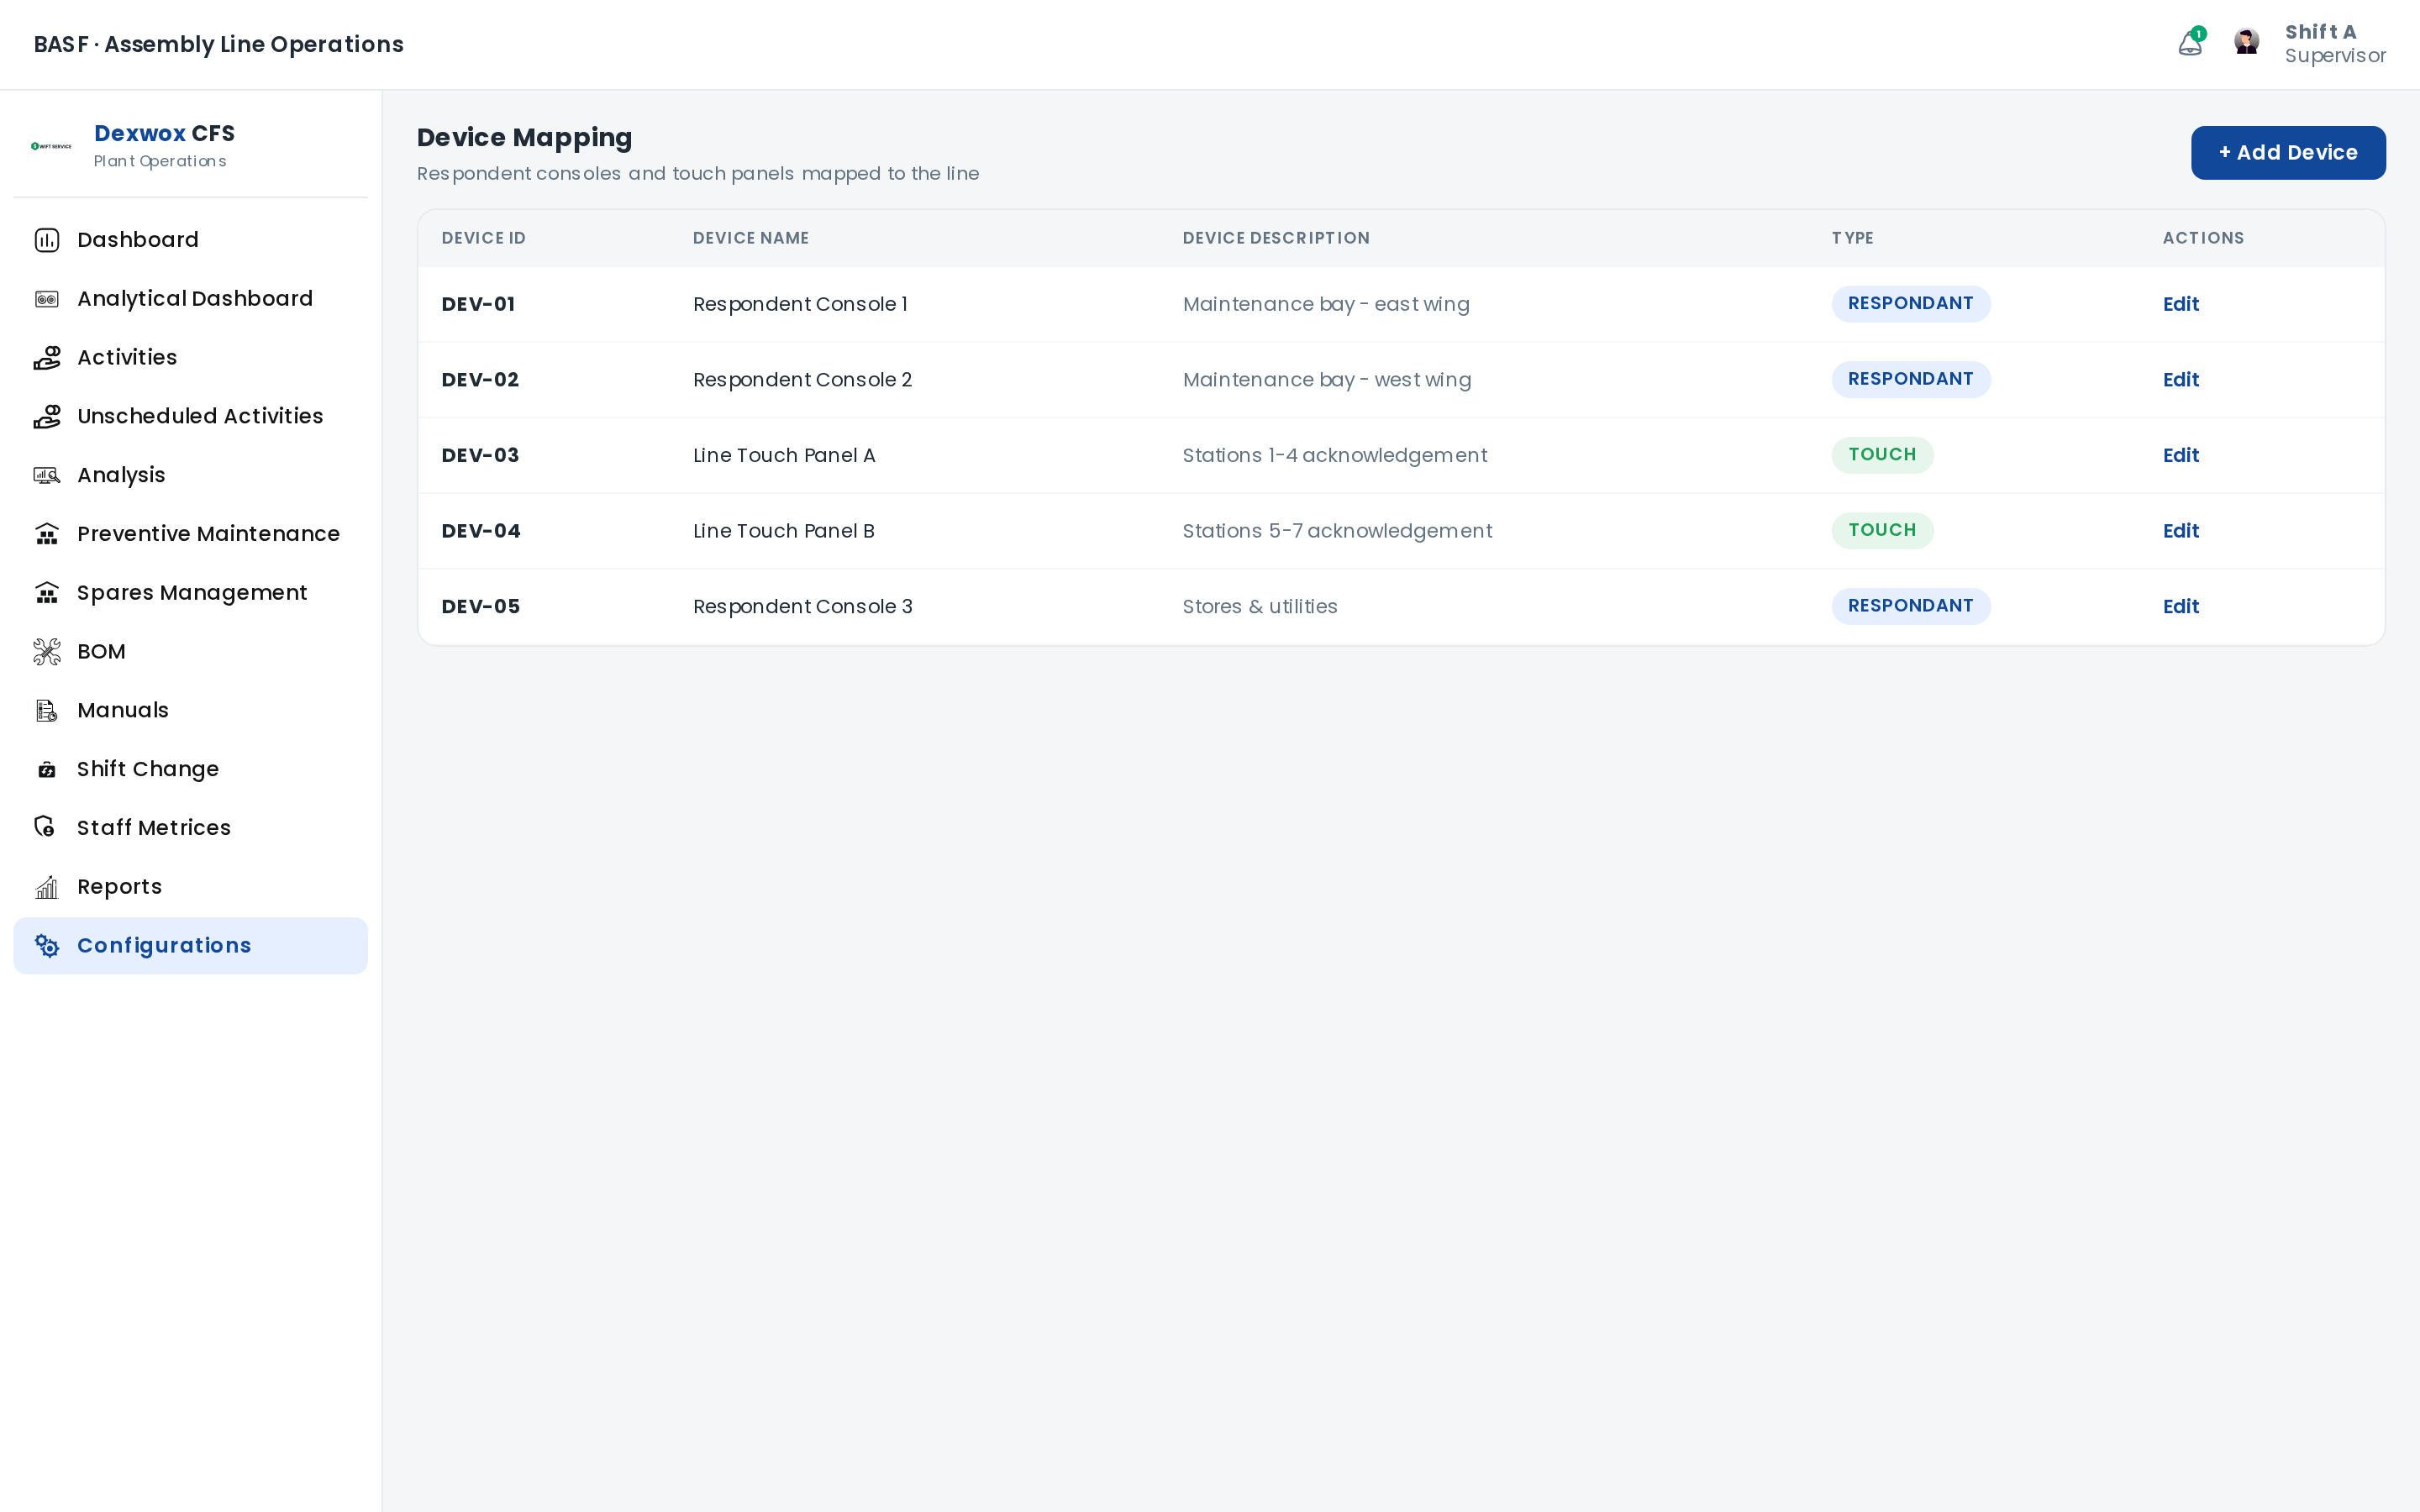This screenshot has height=1512, width=2420.
Task: Click the Line Touch Panel B name
Action: point(784,531)
